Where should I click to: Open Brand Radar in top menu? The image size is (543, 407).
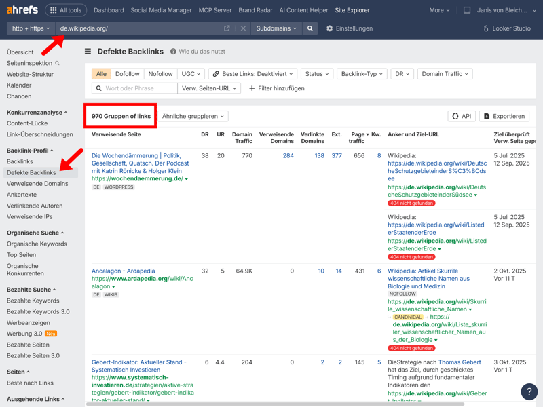coord(255,10)
